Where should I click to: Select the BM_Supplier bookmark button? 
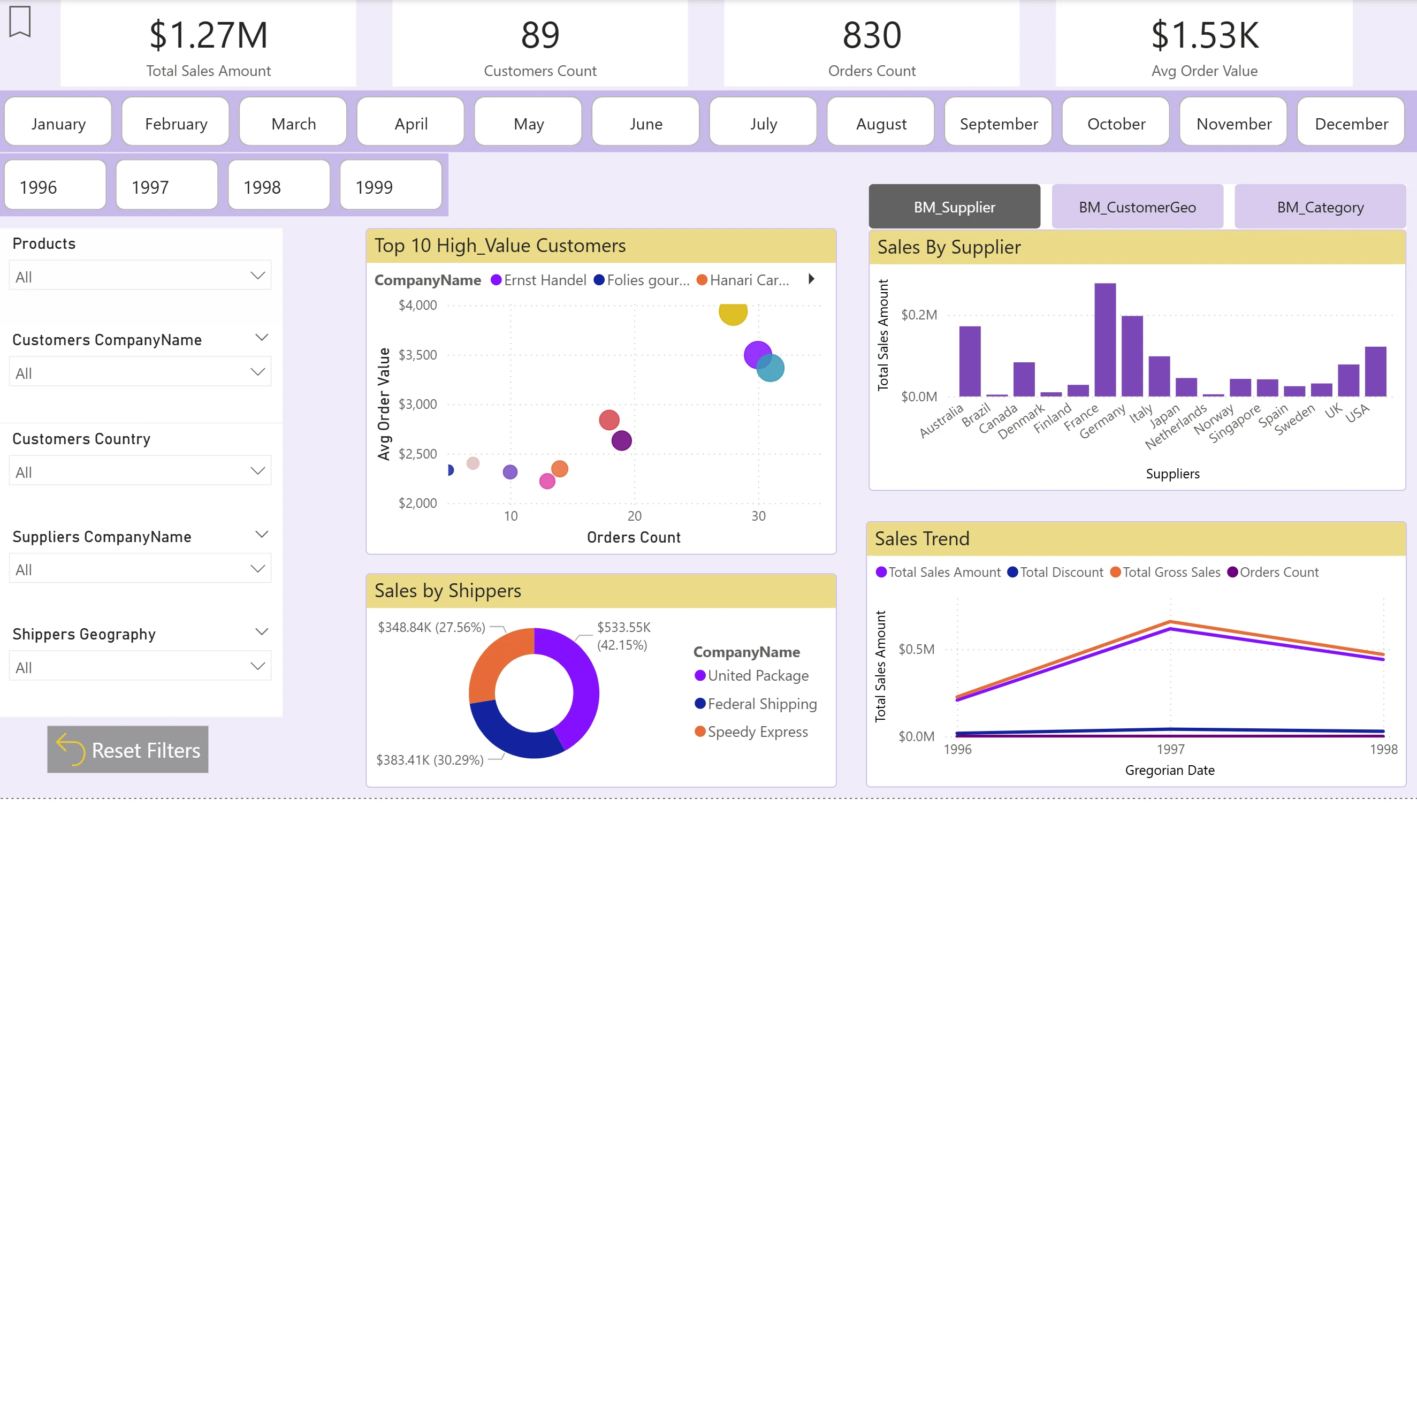(x=954, y=207)
